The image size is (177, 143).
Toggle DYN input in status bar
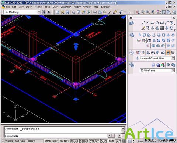[111, 141]
